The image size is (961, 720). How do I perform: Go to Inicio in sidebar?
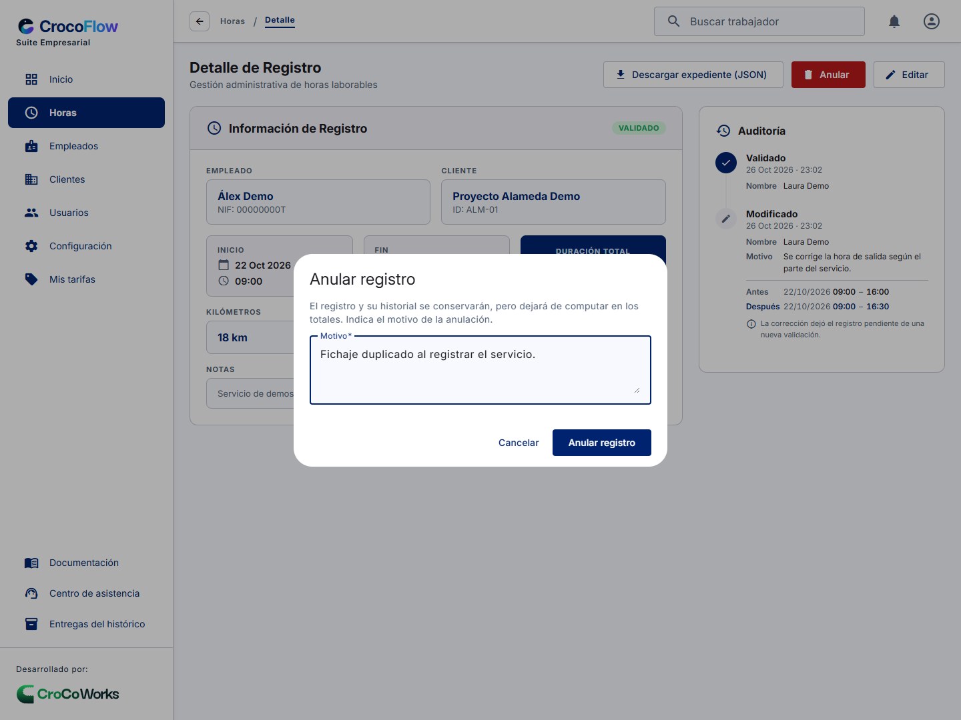pyautogui.click(x=86, y=79)
